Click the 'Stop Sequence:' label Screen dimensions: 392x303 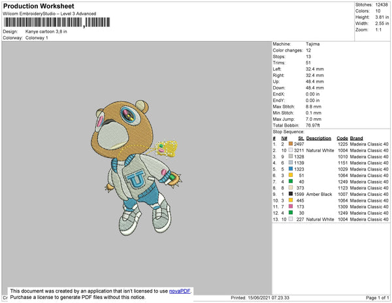pos(289,132)
